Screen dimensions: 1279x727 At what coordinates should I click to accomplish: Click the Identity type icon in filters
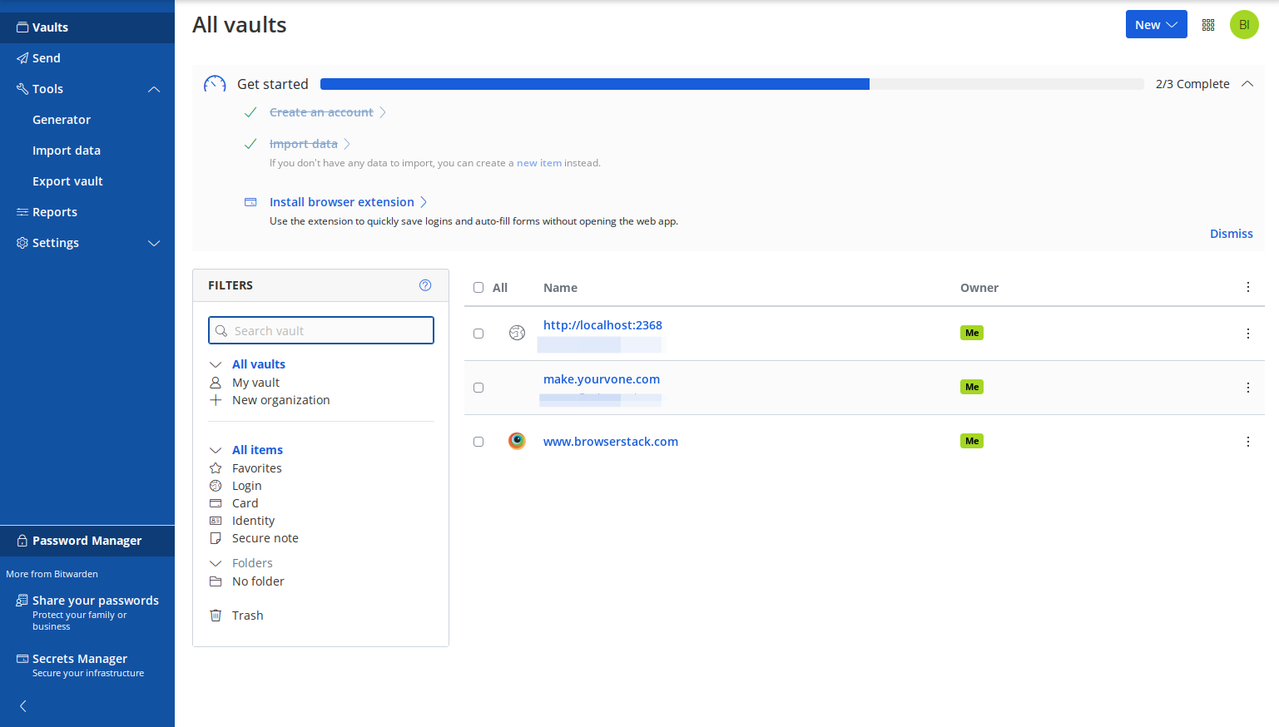click(x=216, y=521)
